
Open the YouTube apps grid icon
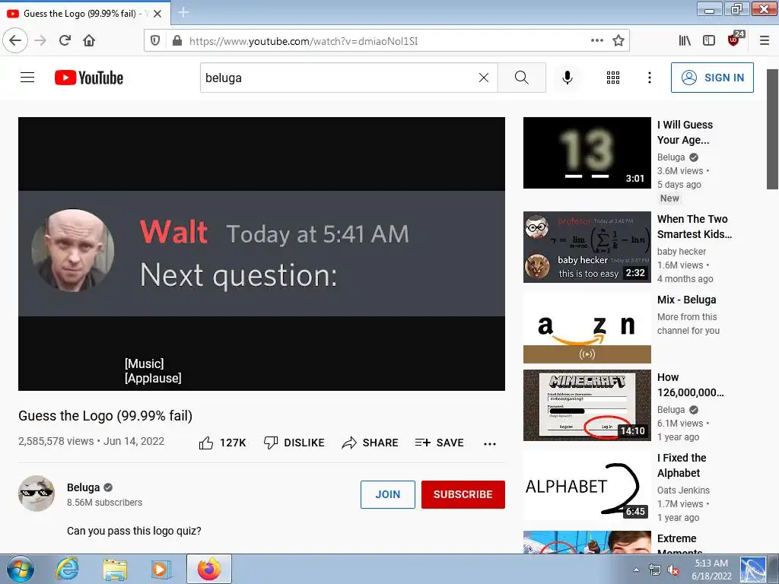(613, 78)
